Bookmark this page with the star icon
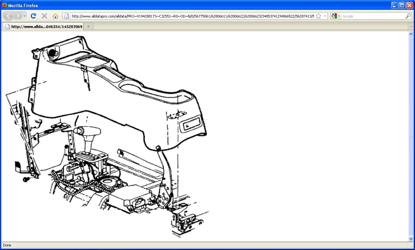This screenshot has width=415, height=250. point(318,16)
